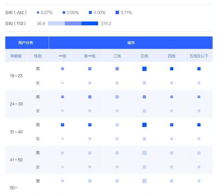Image resolution: width=218 pixels, height=193 pixels.
Task: Click 50~ 男 marker under 三线
Action: (144, 181)
